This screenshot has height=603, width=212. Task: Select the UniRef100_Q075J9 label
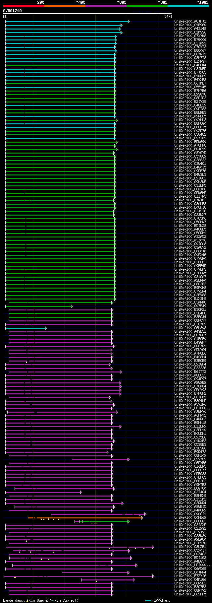[190, 306]
